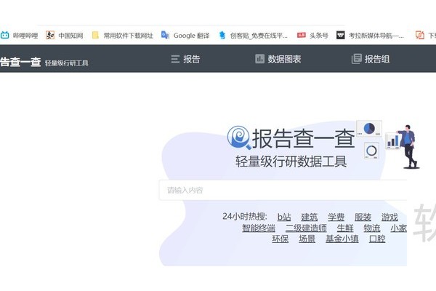Search hot keyword 环保
Screen dimensions: 436x291
pos(280,239)
